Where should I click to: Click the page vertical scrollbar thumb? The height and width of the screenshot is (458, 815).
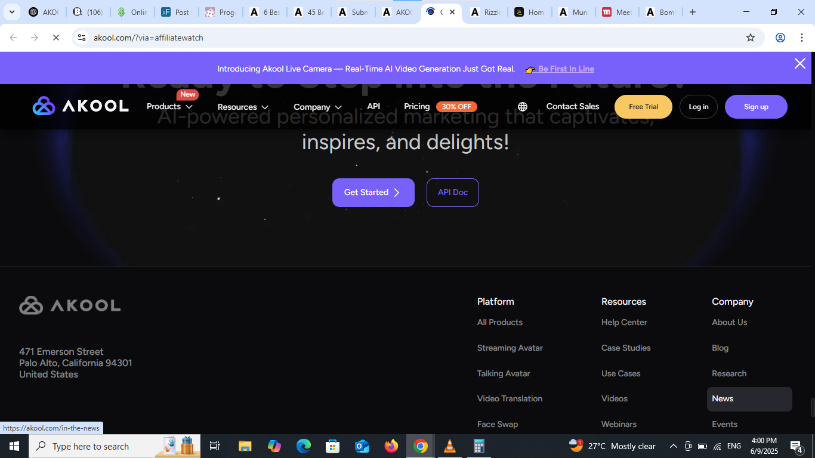point(812,408)
